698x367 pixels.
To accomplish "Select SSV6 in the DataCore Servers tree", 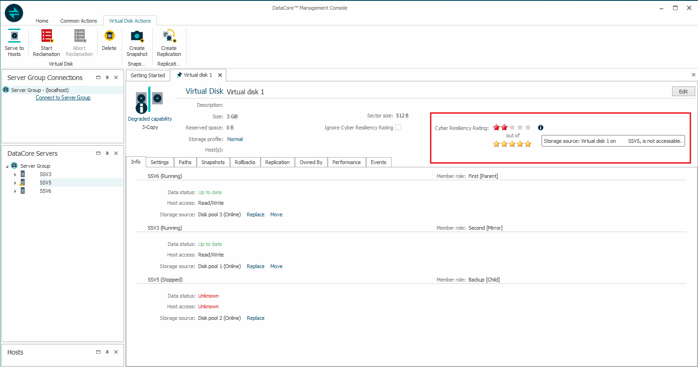I will (x=45, y=191).
